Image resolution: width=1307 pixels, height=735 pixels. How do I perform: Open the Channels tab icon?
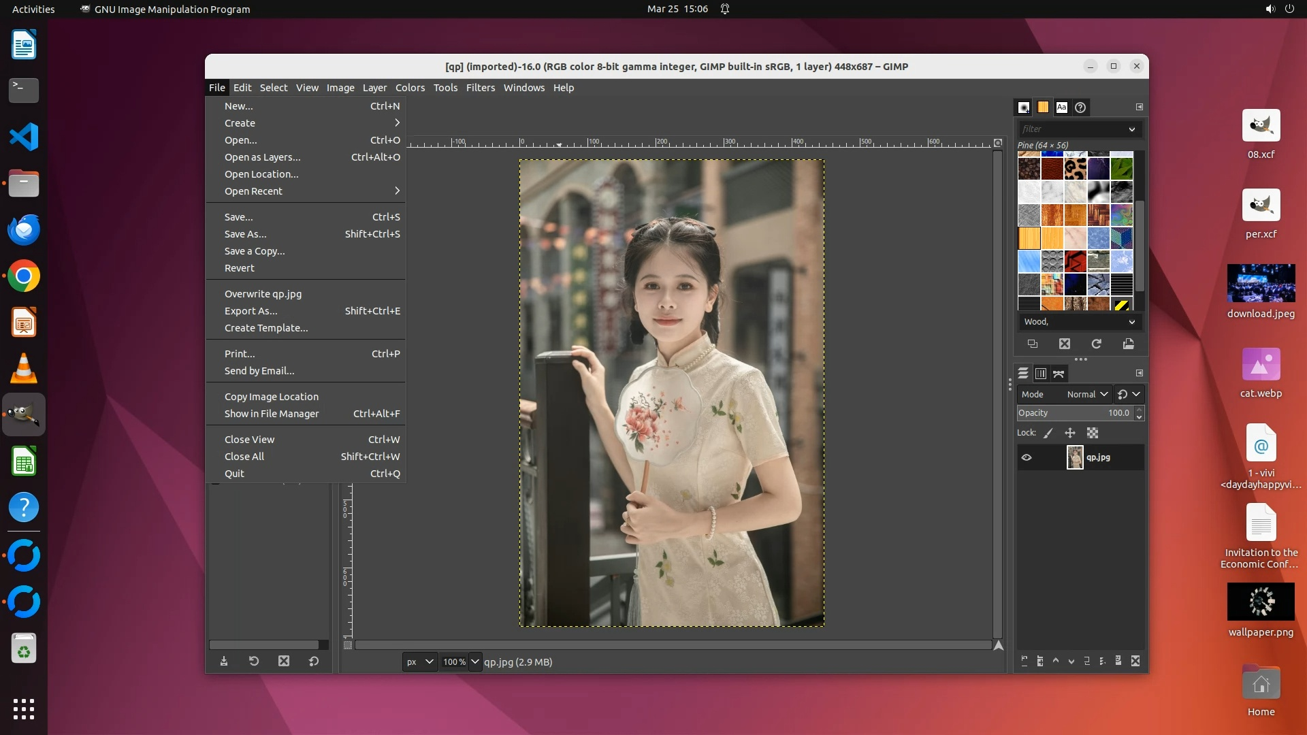click(x=1040, y=374)
